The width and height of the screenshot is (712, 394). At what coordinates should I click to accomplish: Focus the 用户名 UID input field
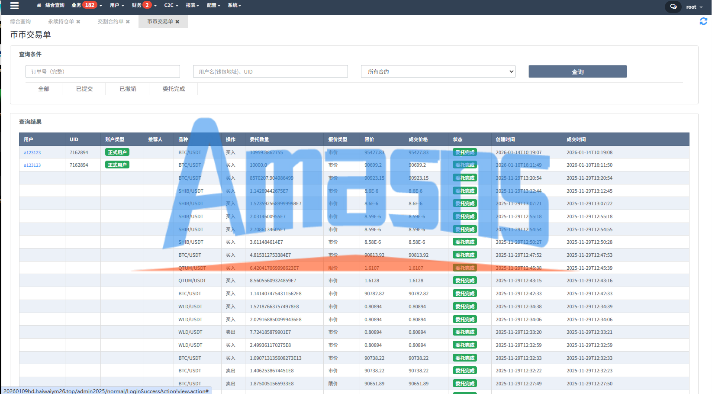point(270,71)
